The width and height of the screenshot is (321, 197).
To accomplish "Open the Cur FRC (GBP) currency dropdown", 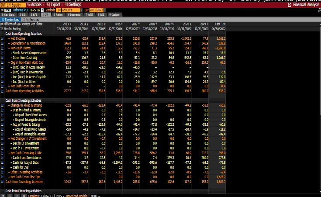I will coord(97,10).
